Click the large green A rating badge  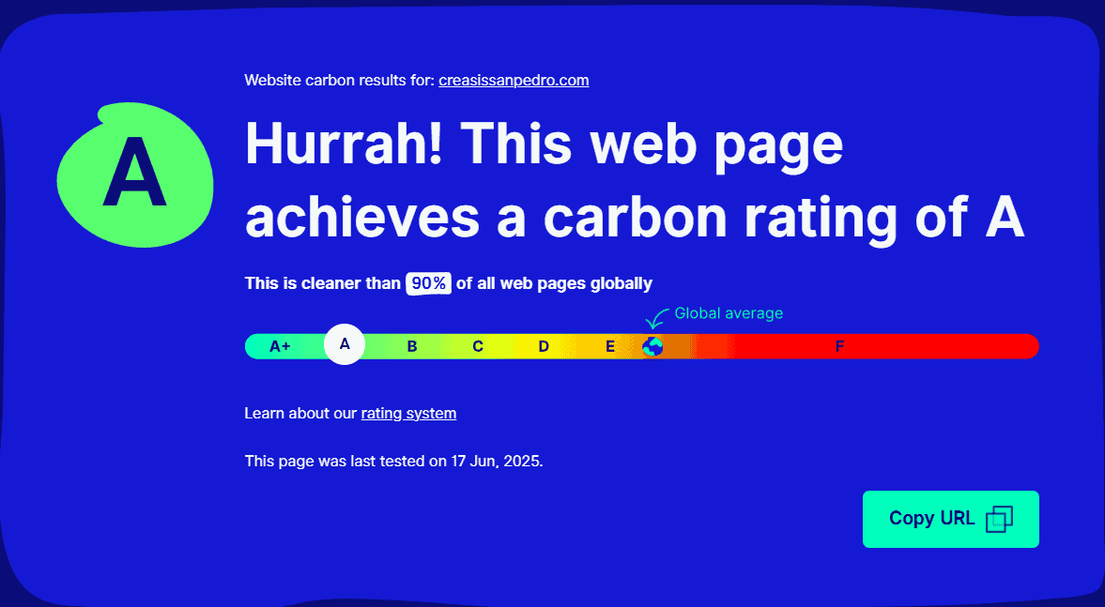tap(135, 175)
